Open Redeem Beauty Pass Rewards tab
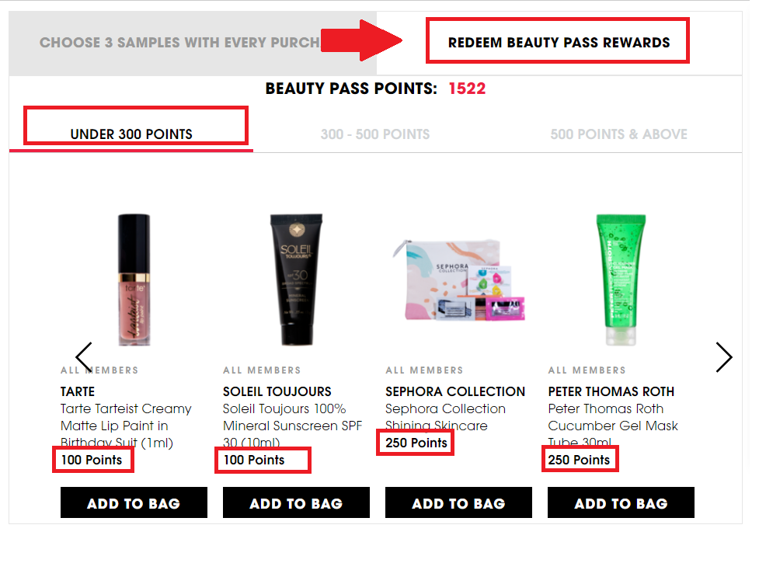 (559, 43)
